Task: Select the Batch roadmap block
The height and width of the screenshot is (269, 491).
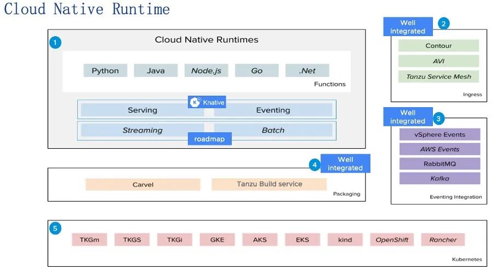Action: tap(273, 130)
